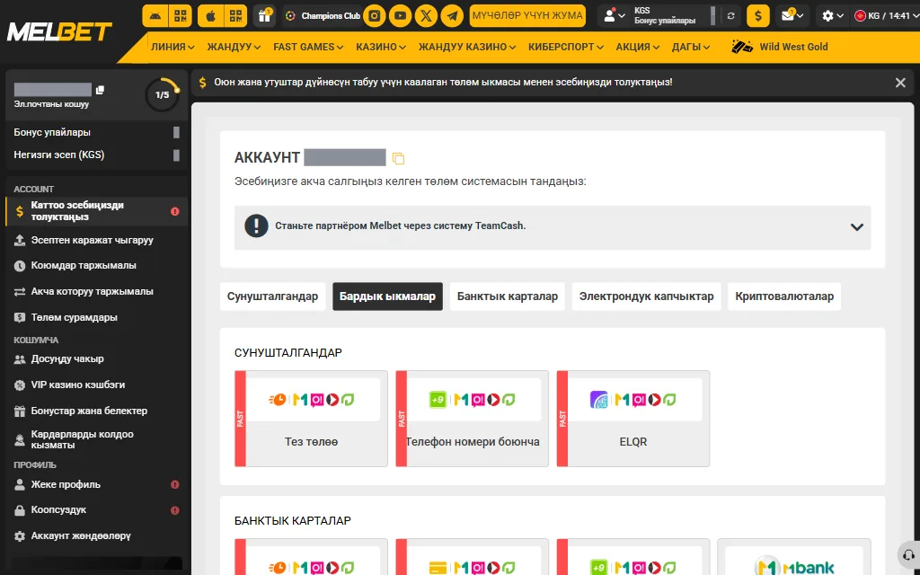Open Бонустар жана белектер item

point(96,411)
